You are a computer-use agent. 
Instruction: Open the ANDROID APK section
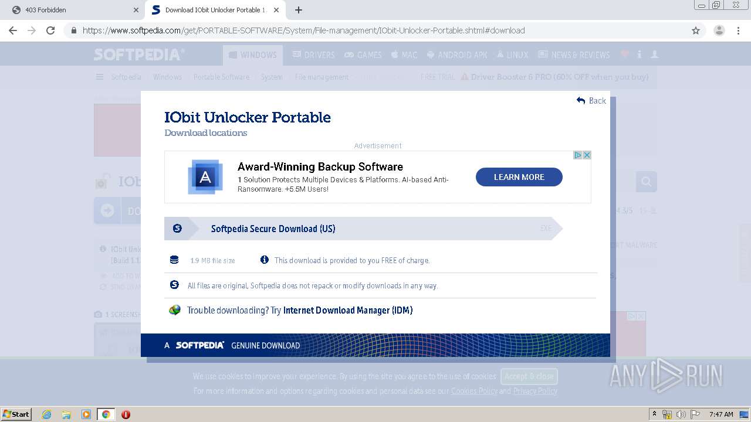[x=457, y=55]
